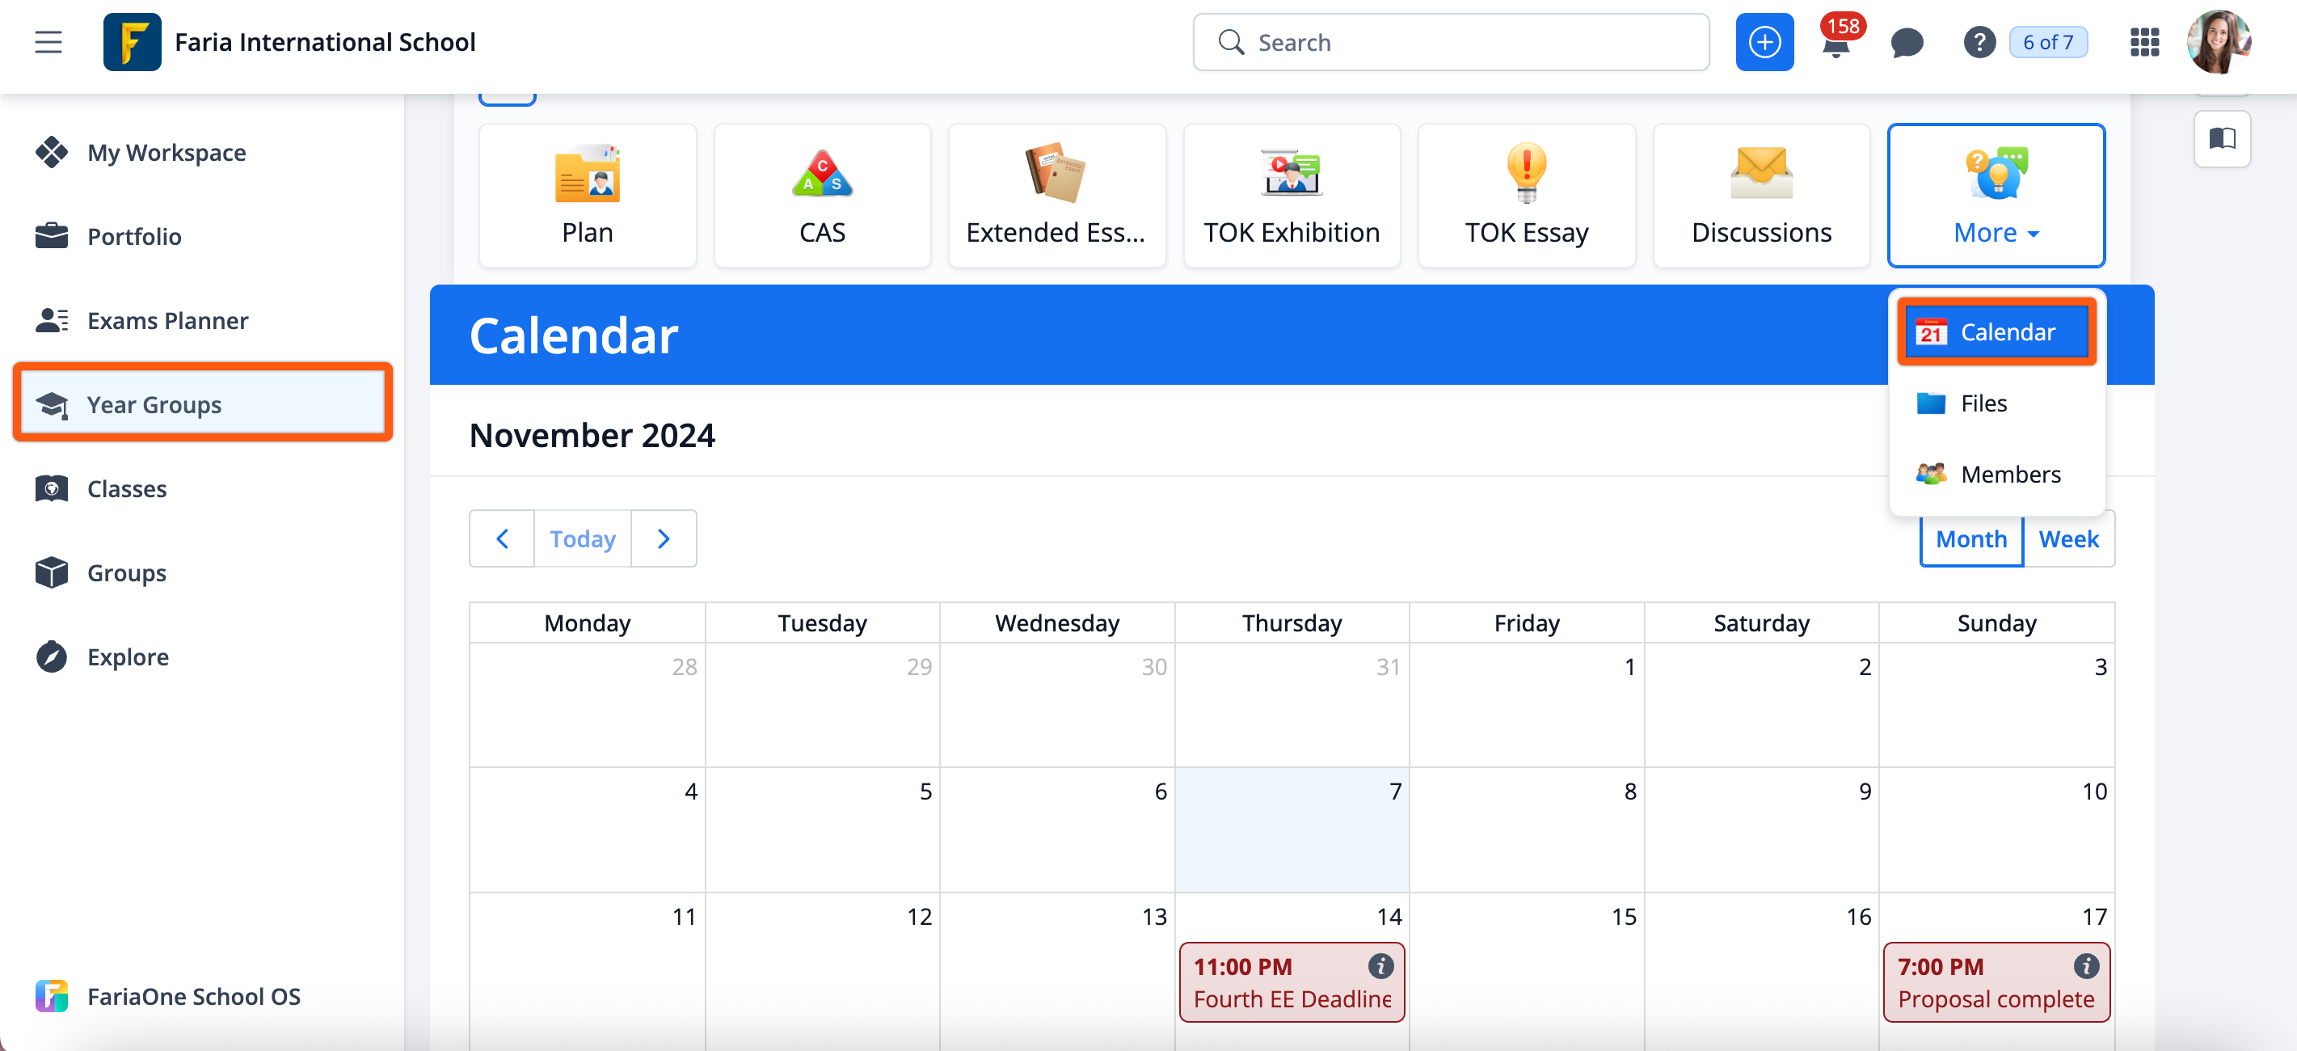The height and width of the screenshot is (1051, 2297).
Task: Open the messages chat bubble icon
Action: click(1907, 42)
